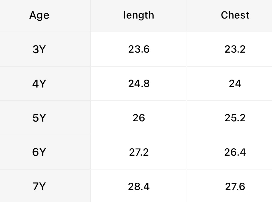Image resolution: width=272 pixels, height=202 pixels.
Task: Click the 28.4 length value
Action: click(x=139, y=186)
